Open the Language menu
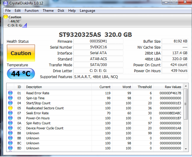192x157 pixels. (87, 11)
